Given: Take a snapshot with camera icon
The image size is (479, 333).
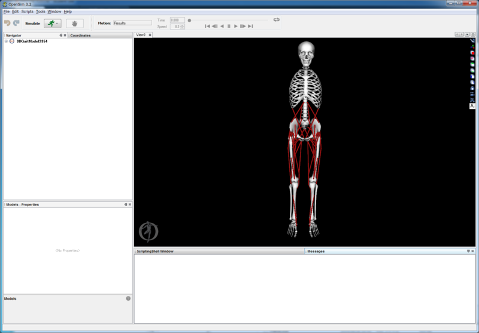Looking at the screenshot, I should click(x=472, y=88).
